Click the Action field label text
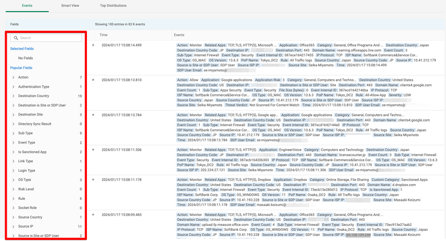Image resolution: width=446 pixels, height=241 pixels. pos(23,78)
